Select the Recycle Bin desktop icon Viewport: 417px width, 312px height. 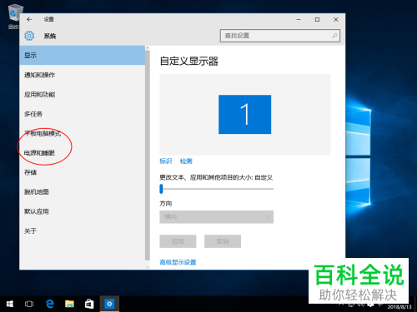(13, 16)
